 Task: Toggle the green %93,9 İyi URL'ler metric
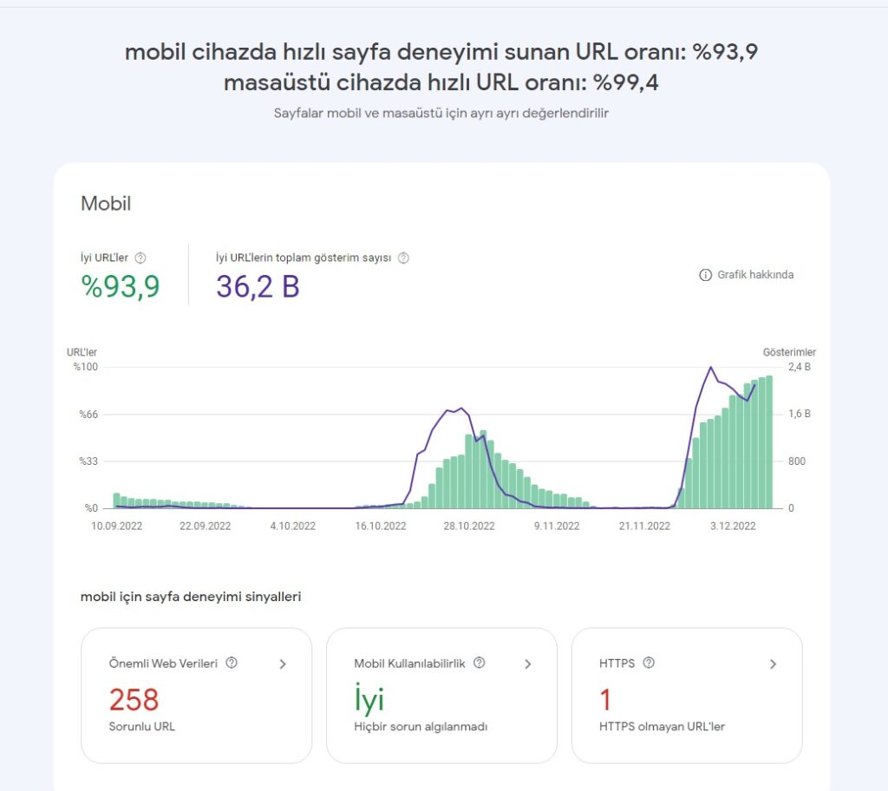pyautogui.click(x=121, y=286)
